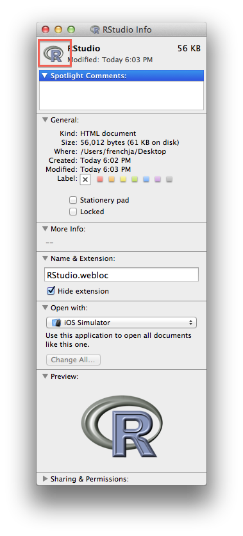
Task: Click the HTML document kind value
Action: pyautogui.click(x=108, y=133)
